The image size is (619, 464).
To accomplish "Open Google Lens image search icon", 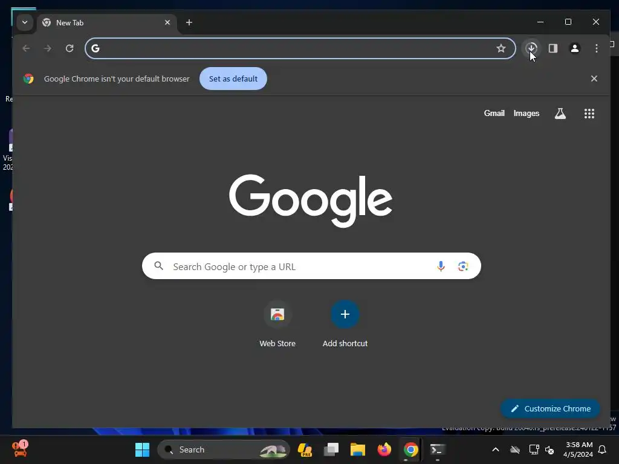I will point(463,266).
